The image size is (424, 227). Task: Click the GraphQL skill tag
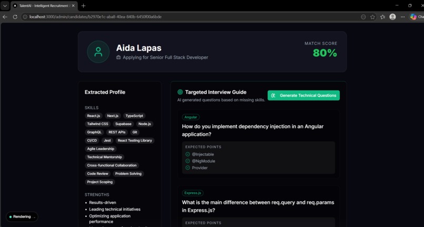pyautogui.click(x=94, y=132)
